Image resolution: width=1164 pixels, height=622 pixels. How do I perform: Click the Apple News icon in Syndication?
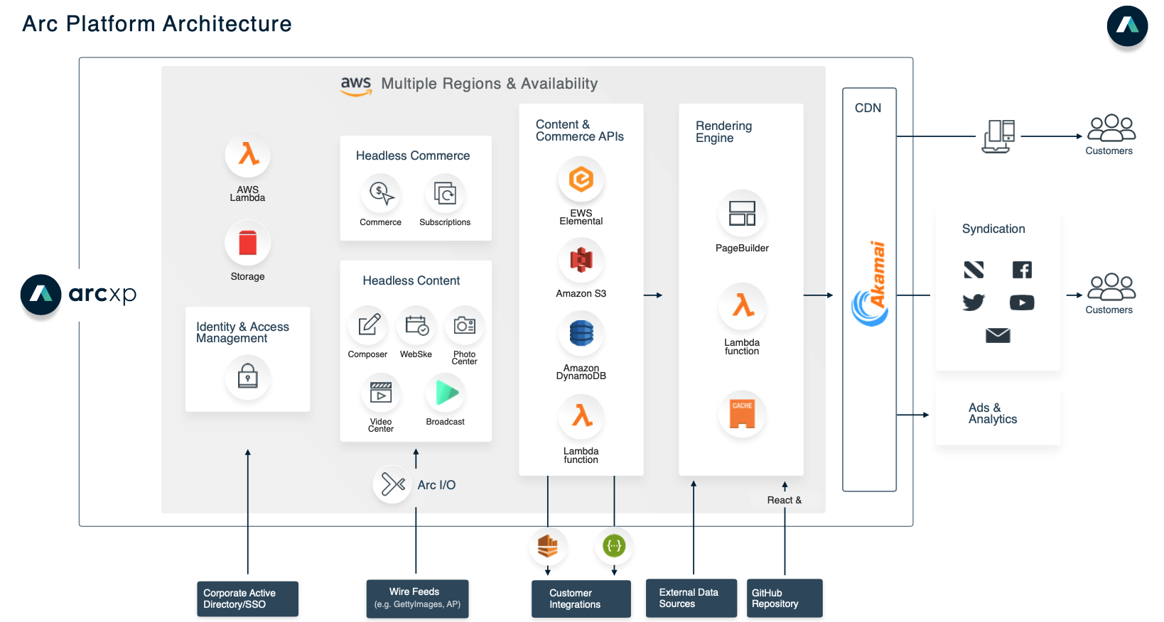[x=974, y=270]
